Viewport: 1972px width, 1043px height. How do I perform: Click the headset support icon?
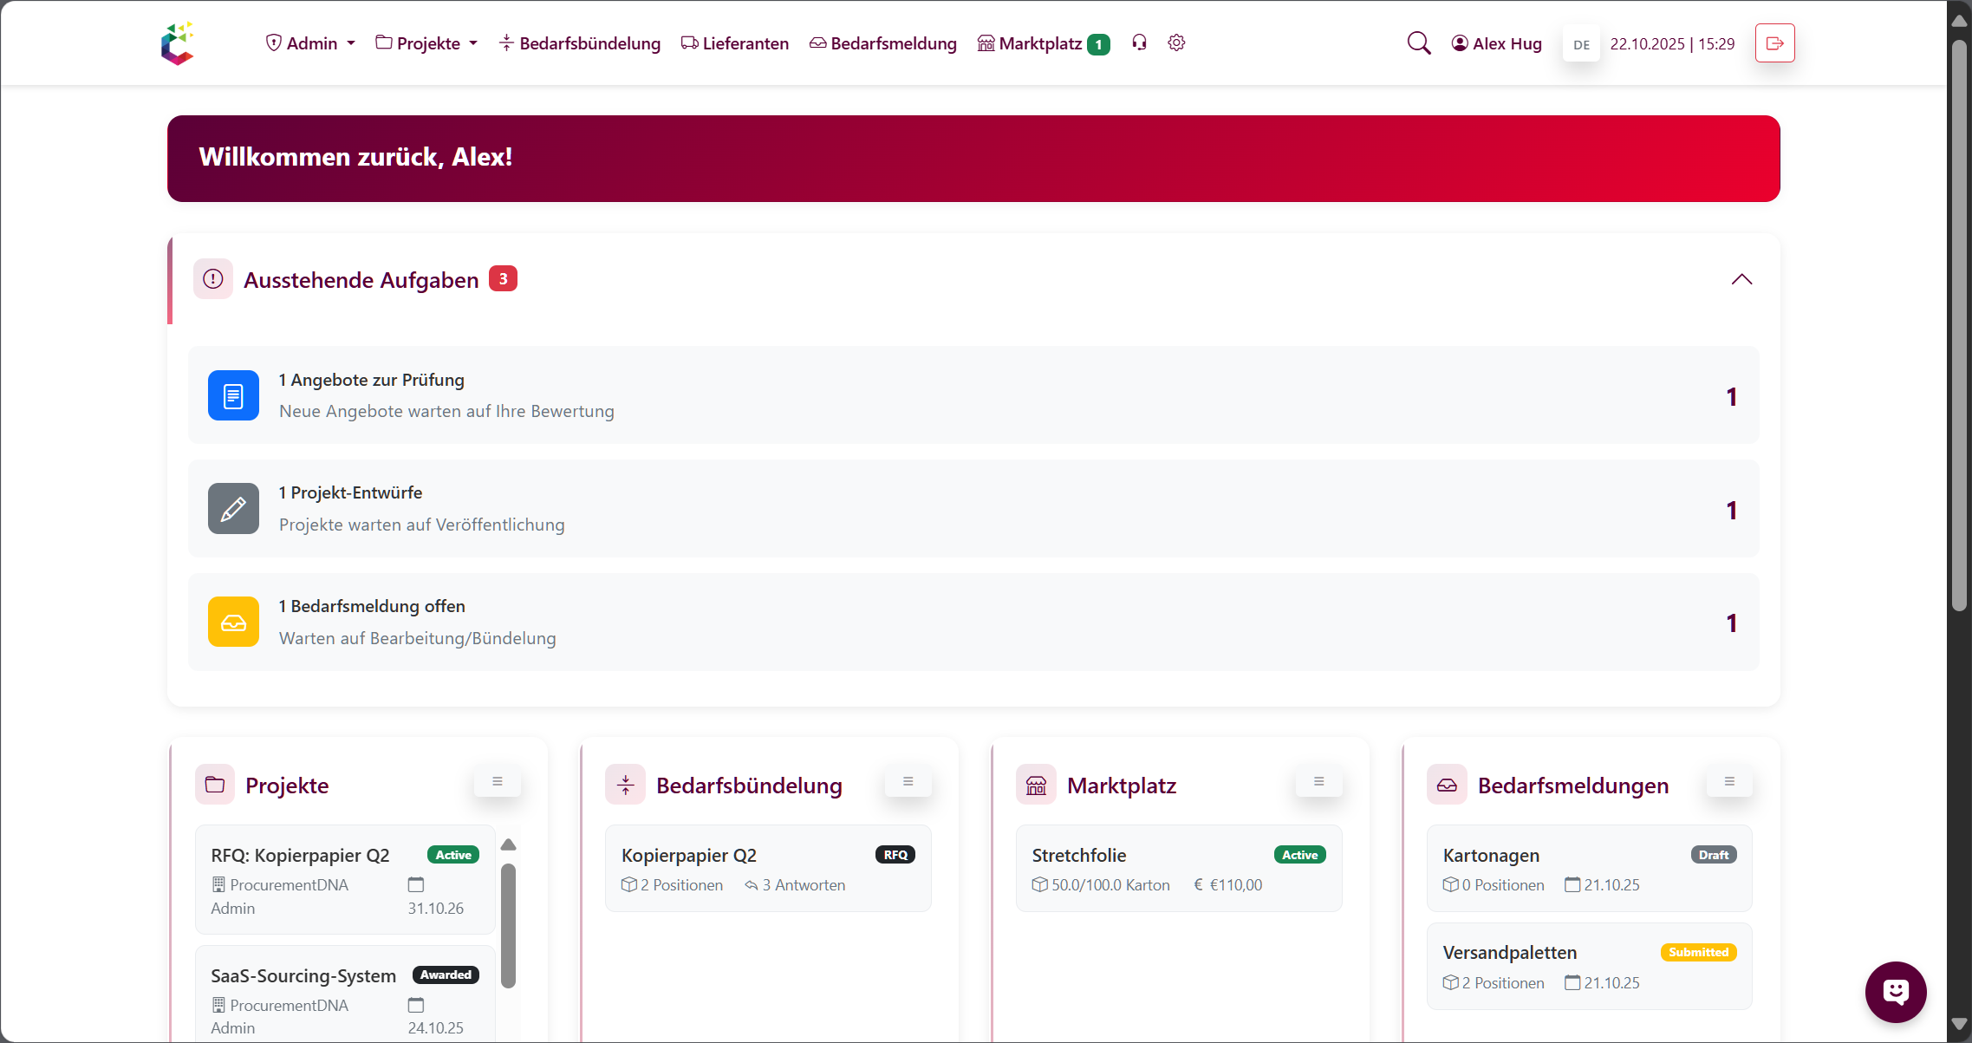(1139, 42)
